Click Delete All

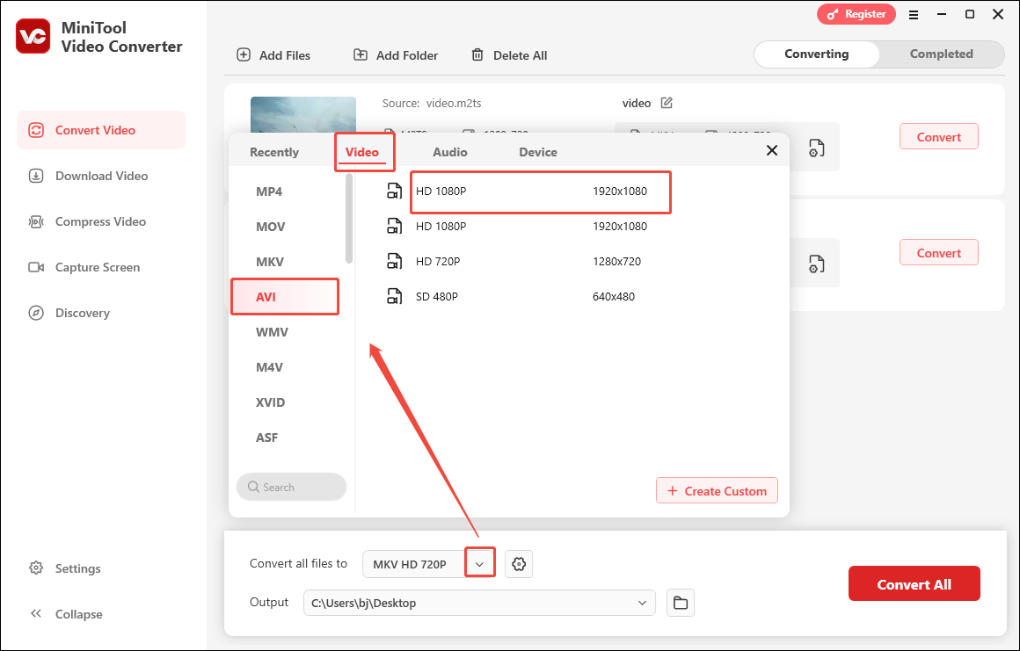(x=509, y=55)
